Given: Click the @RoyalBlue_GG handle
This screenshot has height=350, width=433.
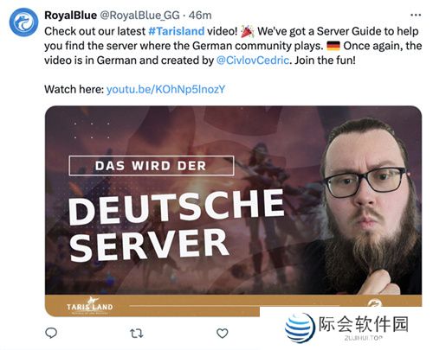Looking at the screenshot, I should [139, 16].
